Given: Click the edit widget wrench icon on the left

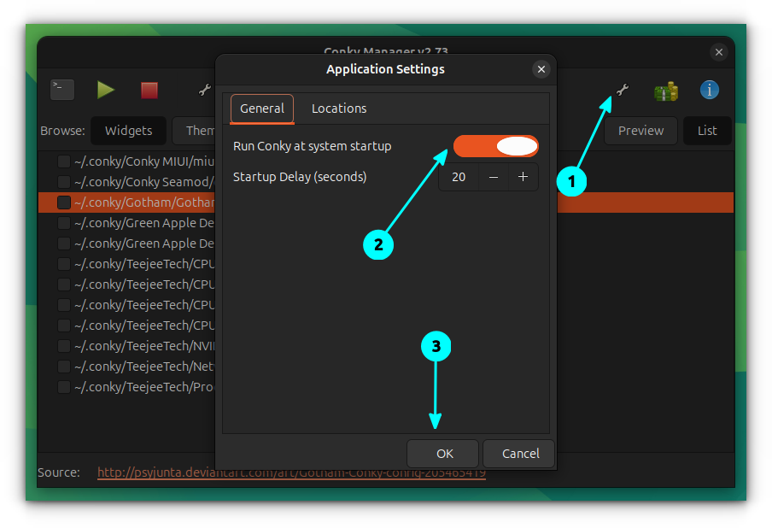Looking at the screenshot, I should 205,90.
